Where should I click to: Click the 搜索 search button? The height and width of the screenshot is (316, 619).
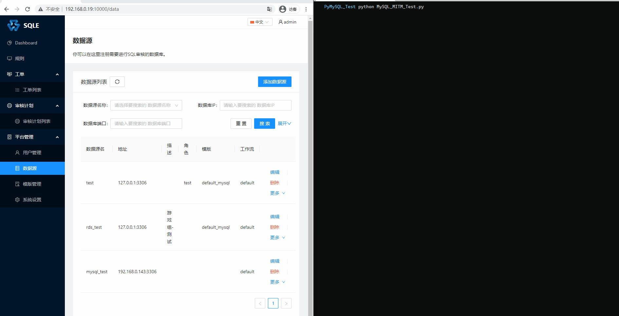pyautogui.click(x=264, y=124)
